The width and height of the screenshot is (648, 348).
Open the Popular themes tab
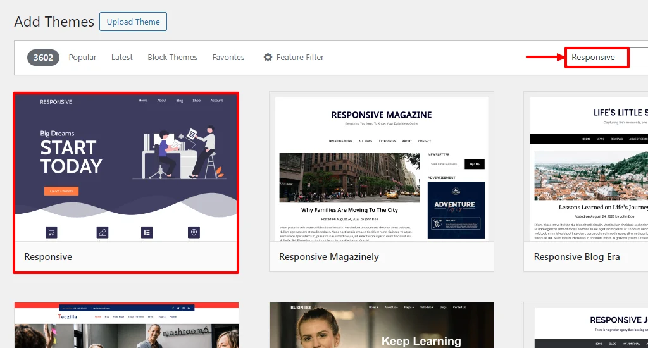pos(82,58)
